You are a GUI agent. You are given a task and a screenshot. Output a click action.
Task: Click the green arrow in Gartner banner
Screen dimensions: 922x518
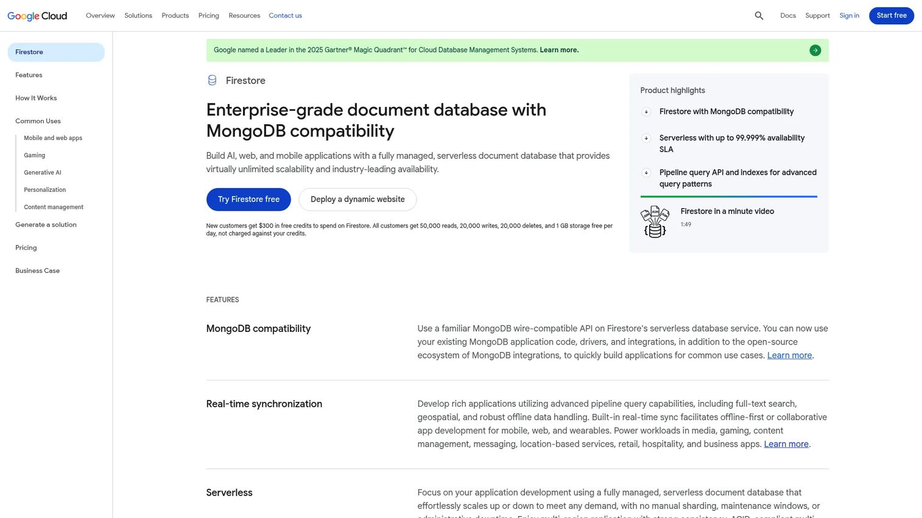815,51
